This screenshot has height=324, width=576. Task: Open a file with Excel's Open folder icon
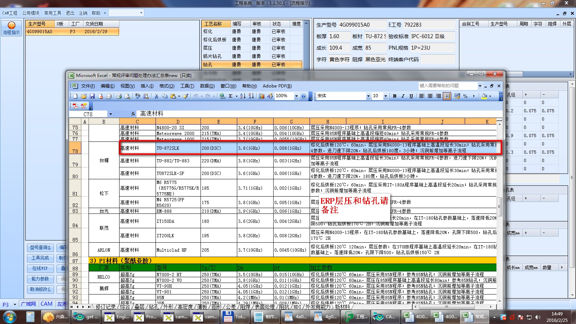tap(84, 96)
